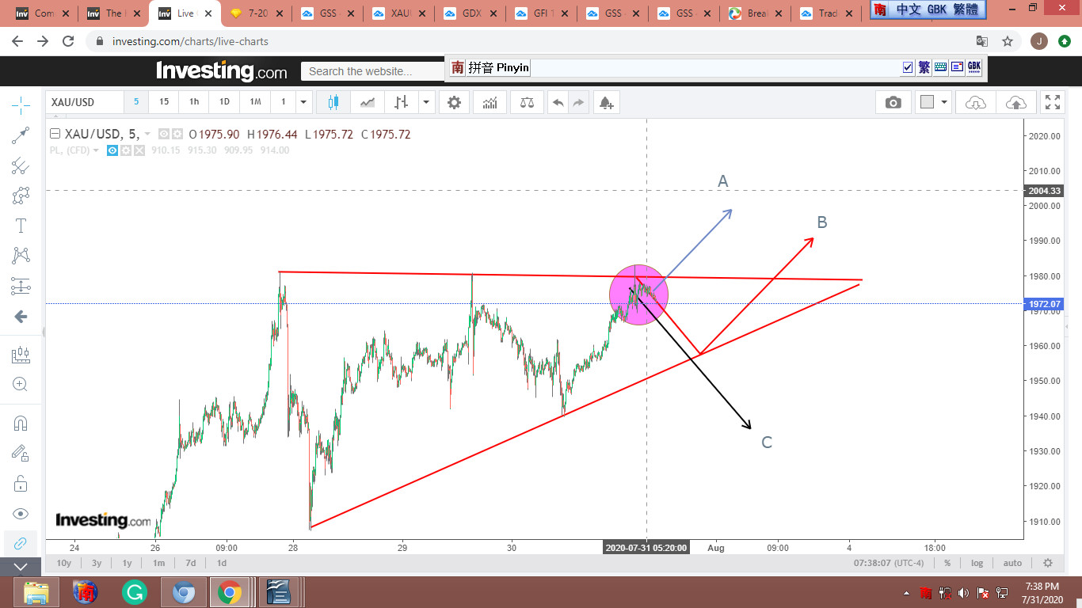Expand the bottom of the left toolbar

coord(21,567)
